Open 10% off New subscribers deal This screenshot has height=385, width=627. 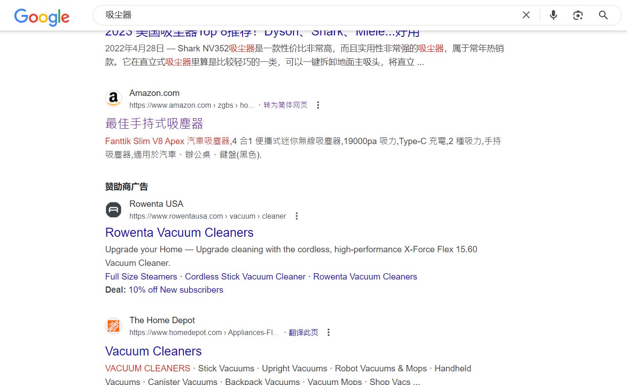tap(176, 290)
